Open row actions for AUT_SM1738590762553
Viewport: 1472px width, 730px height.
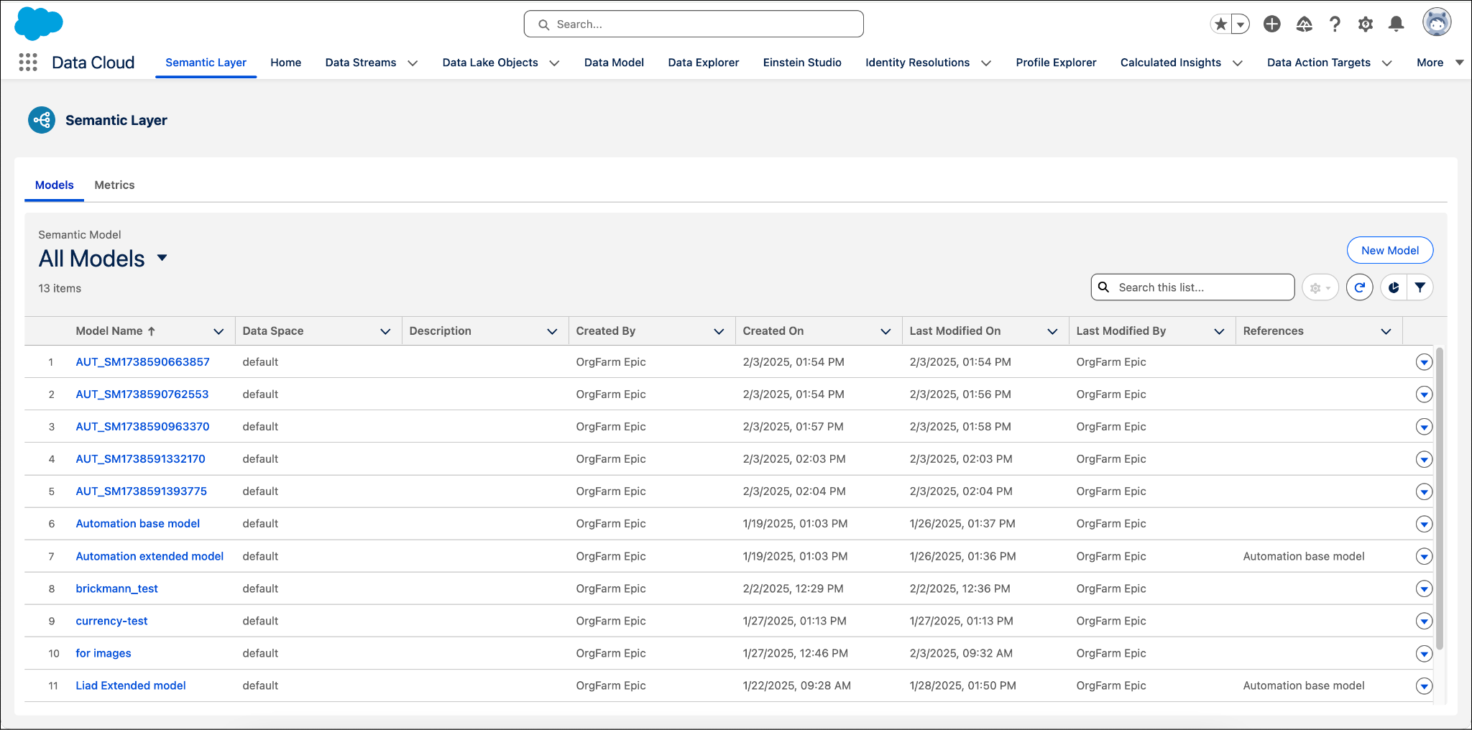[1424, 394]
